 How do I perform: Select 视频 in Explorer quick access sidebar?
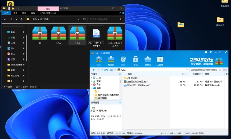(x=13, y=59)
